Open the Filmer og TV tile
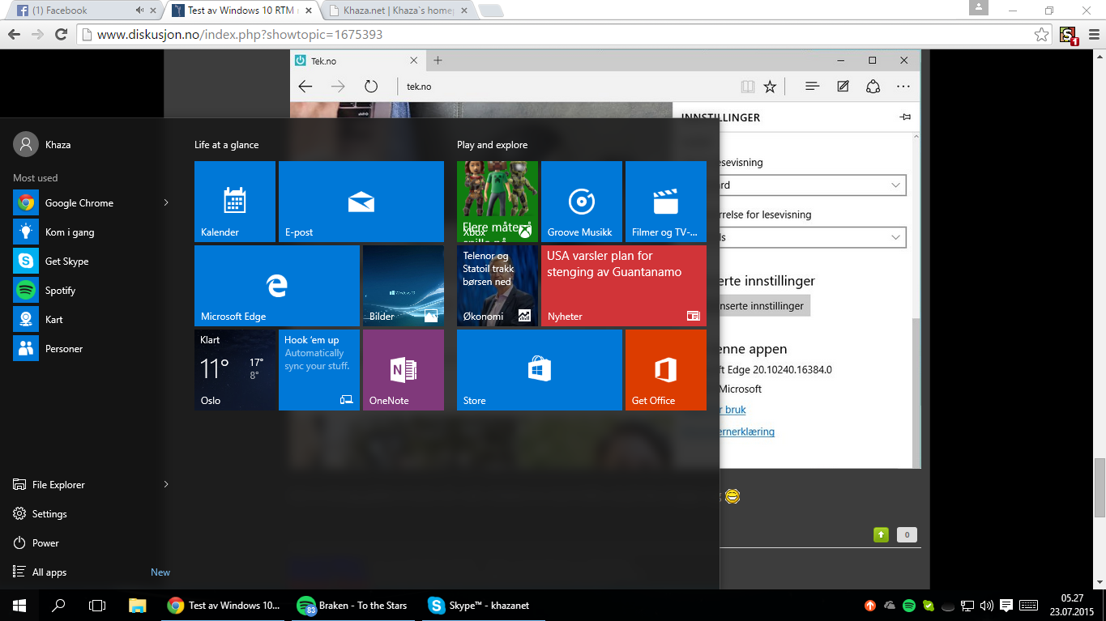 pos(666,202)
